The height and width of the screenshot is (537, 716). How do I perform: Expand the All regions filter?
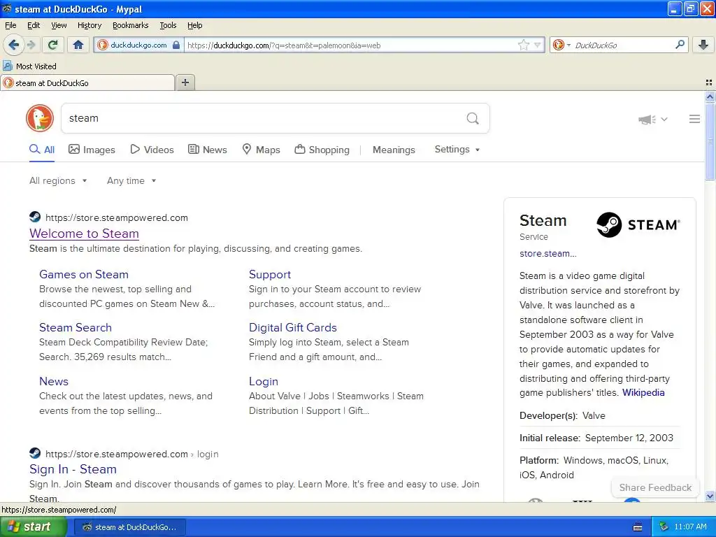tap(58, 181)
